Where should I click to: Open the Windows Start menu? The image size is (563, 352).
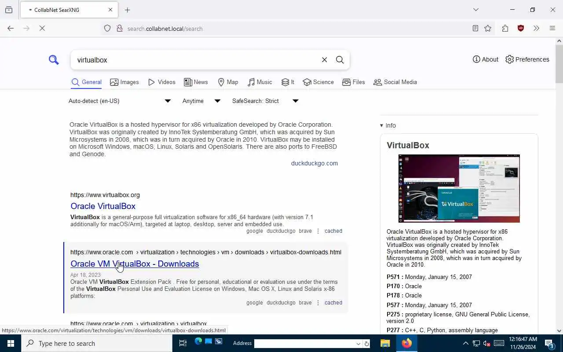[x=11, y=343]
